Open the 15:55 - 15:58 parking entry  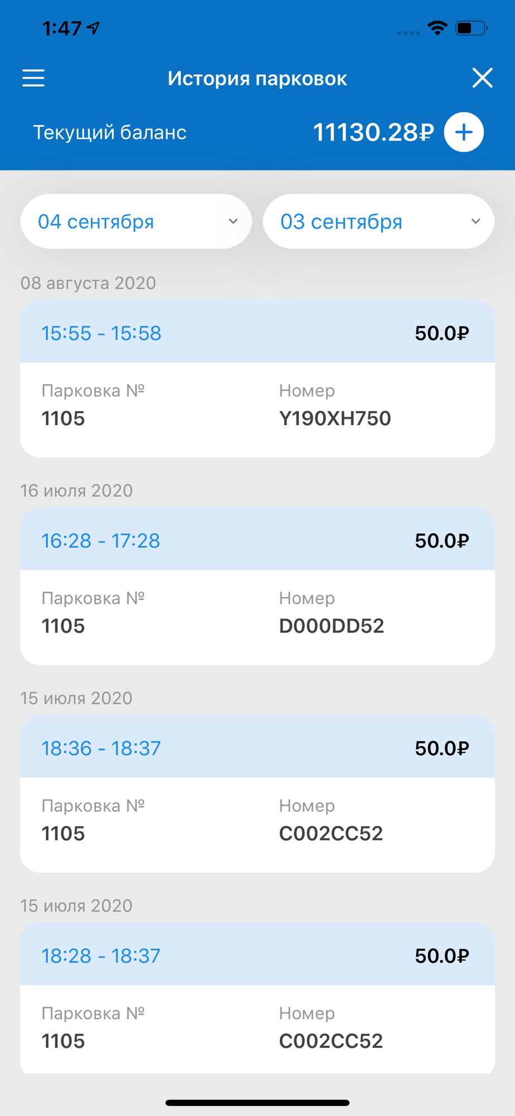tap(257, 379)
